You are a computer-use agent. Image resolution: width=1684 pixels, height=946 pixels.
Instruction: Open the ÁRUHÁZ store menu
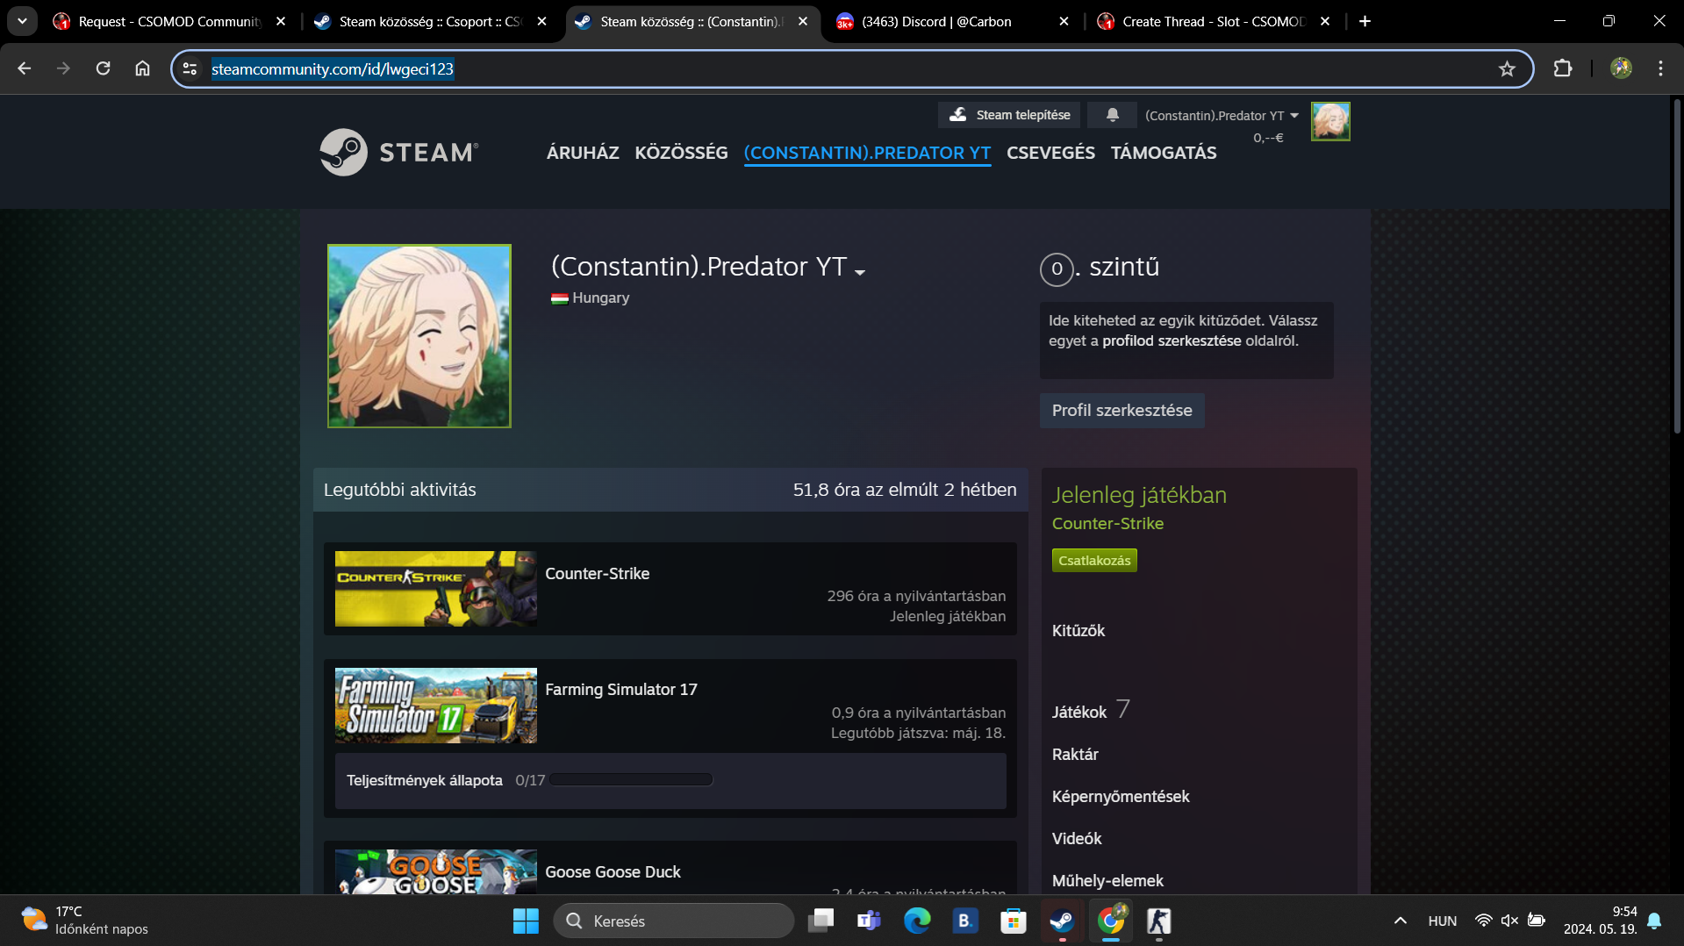coord(583,153)
